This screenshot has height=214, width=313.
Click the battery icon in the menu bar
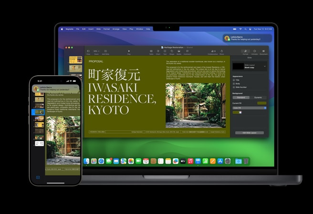pos(235,29)
